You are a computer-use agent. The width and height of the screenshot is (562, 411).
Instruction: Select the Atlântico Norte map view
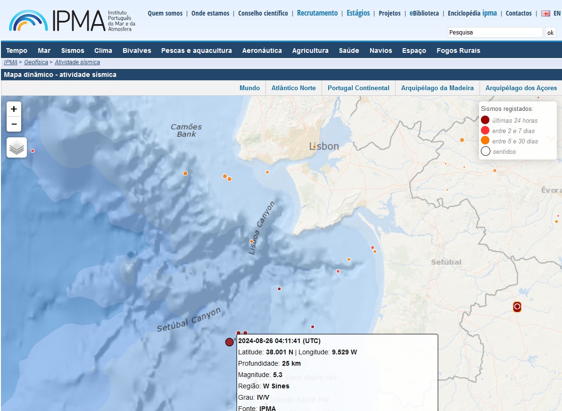pyautogui.click(x=294, y=88)
